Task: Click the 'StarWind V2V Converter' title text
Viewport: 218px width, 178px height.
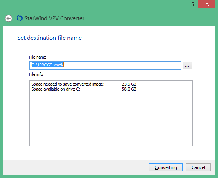Action: pos(54,18)
